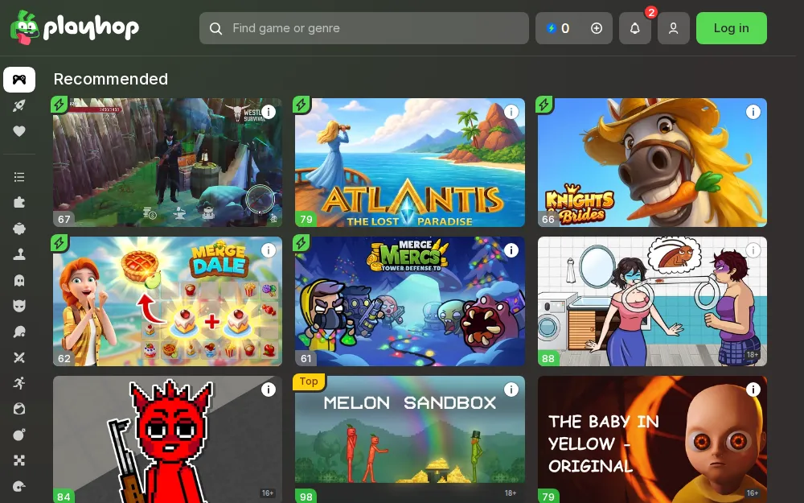
Task: Click the plus icon to add coins
Action: click(x=597, y=28)
